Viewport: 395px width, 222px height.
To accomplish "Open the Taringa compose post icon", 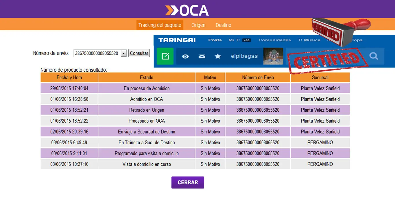I will coord(165,56).
